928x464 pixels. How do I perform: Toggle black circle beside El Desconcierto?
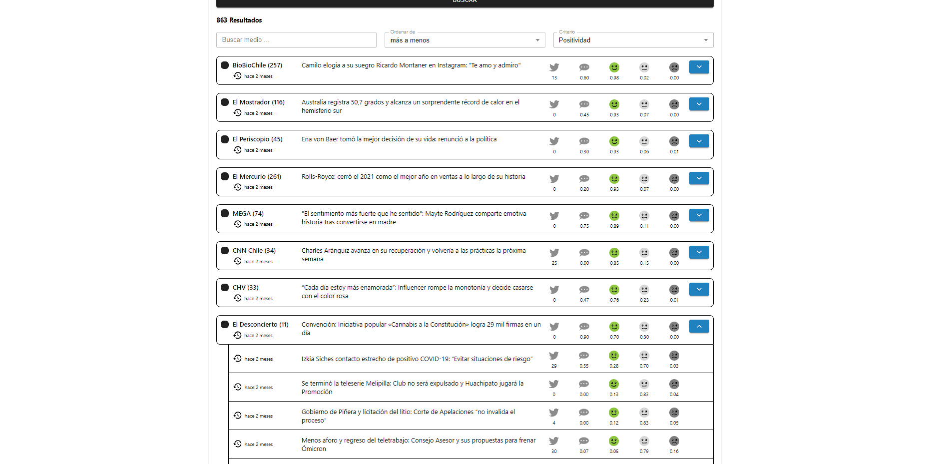click(225, 325)
